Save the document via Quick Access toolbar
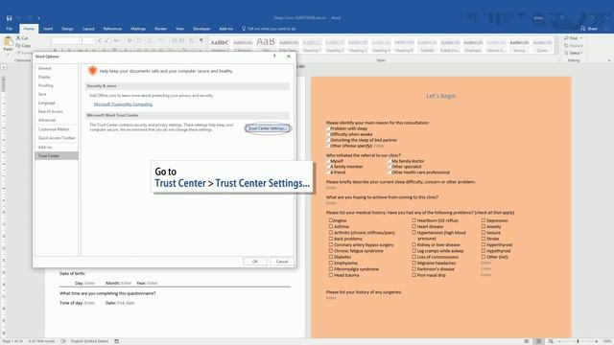This screenshot has width=614, height=345. (9, 18)
